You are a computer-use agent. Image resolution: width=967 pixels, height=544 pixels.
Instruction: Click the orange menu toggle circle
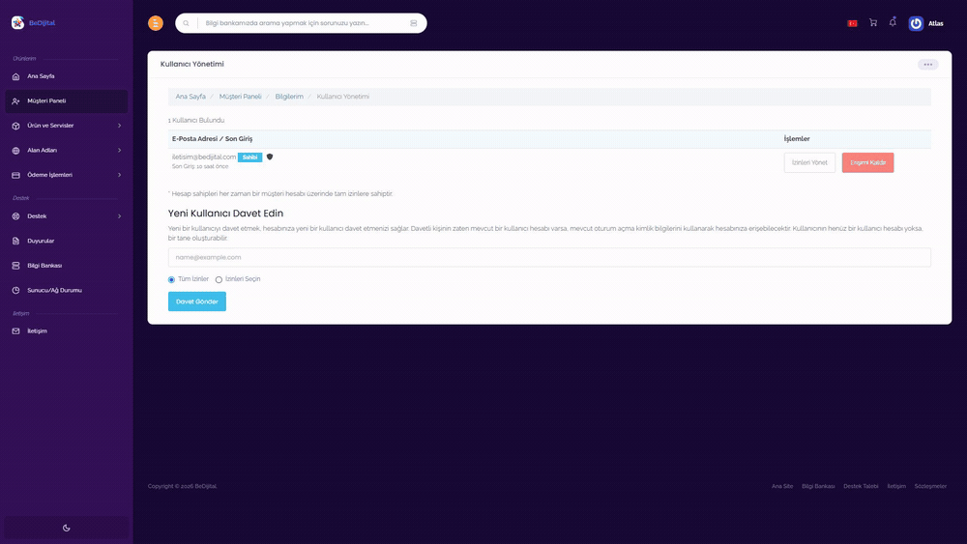point(156,23)
